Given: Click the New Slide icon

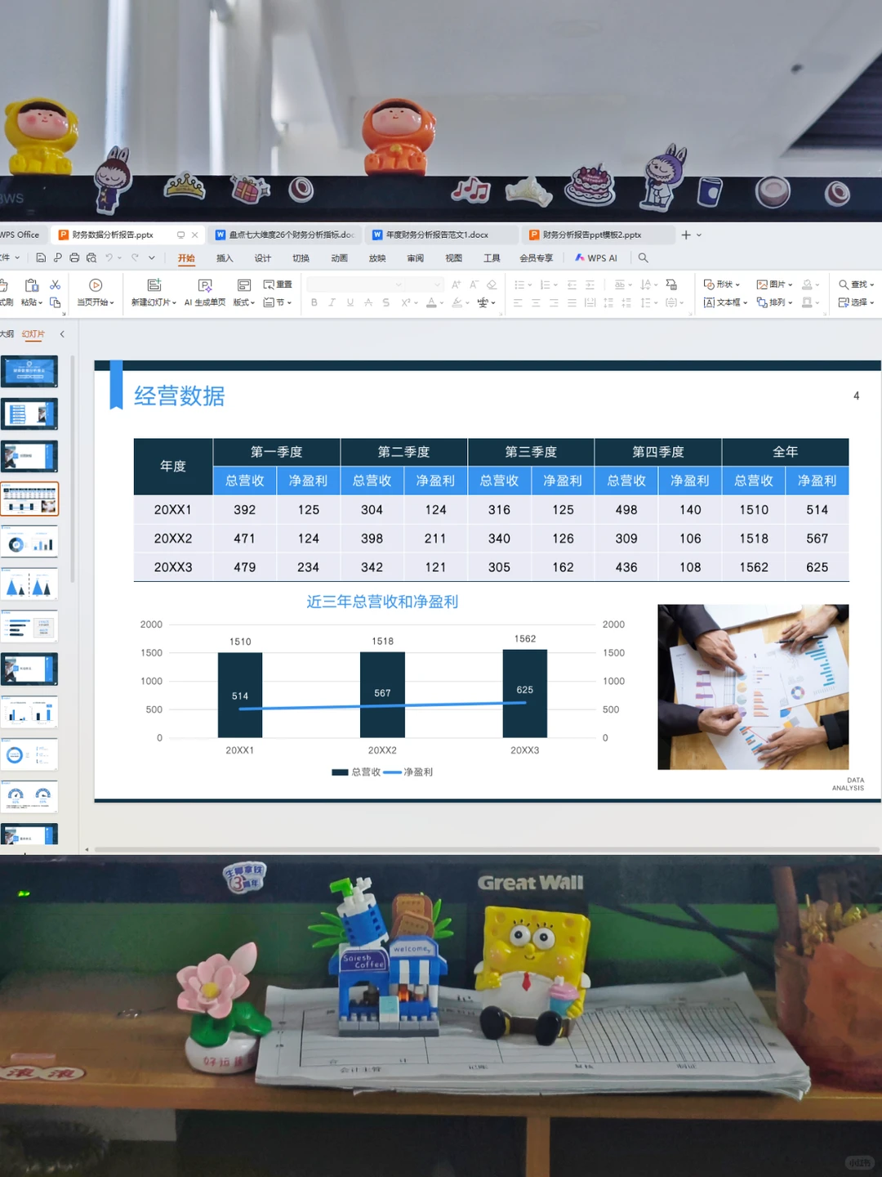Looking at the screenshot, I should 154,285.
